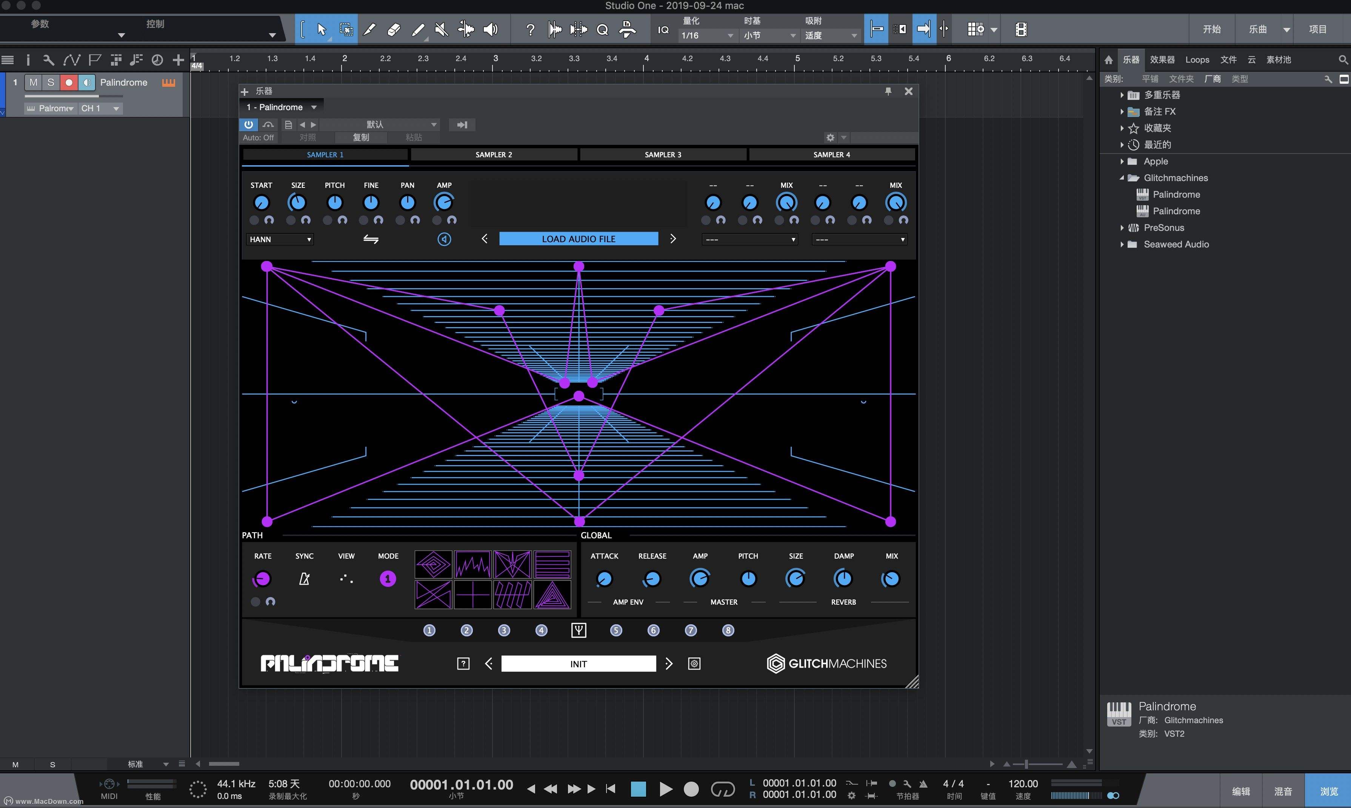Solo the Palindrome track
This screenshot has height=808, width=1351.
(x=51, y=82)
